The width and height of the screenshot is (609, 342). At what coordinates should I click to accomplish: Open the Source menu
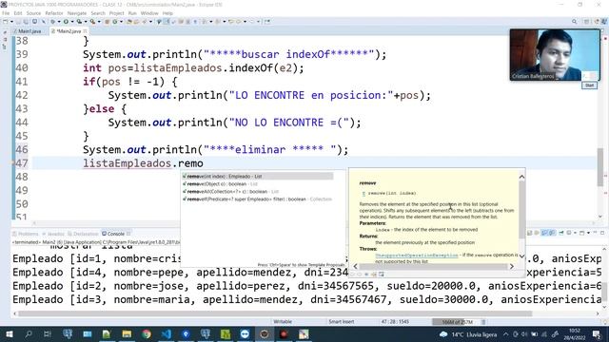tap(33, 13)
